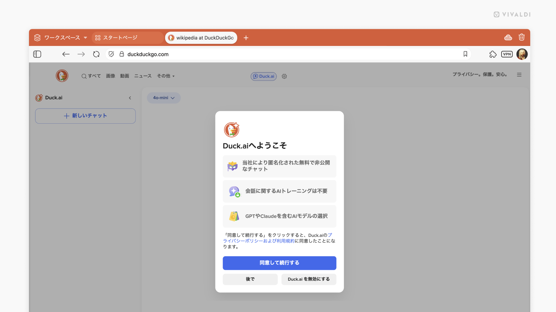Open closed tabs trash icon
The width and height of the screenshot is (556, 312).
[x=522, y=37]
